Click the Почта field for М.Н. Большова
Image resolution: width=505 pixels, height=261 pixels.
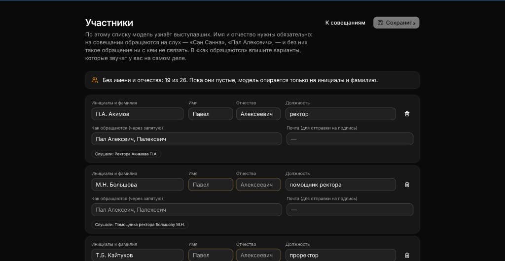coord(350,210)
